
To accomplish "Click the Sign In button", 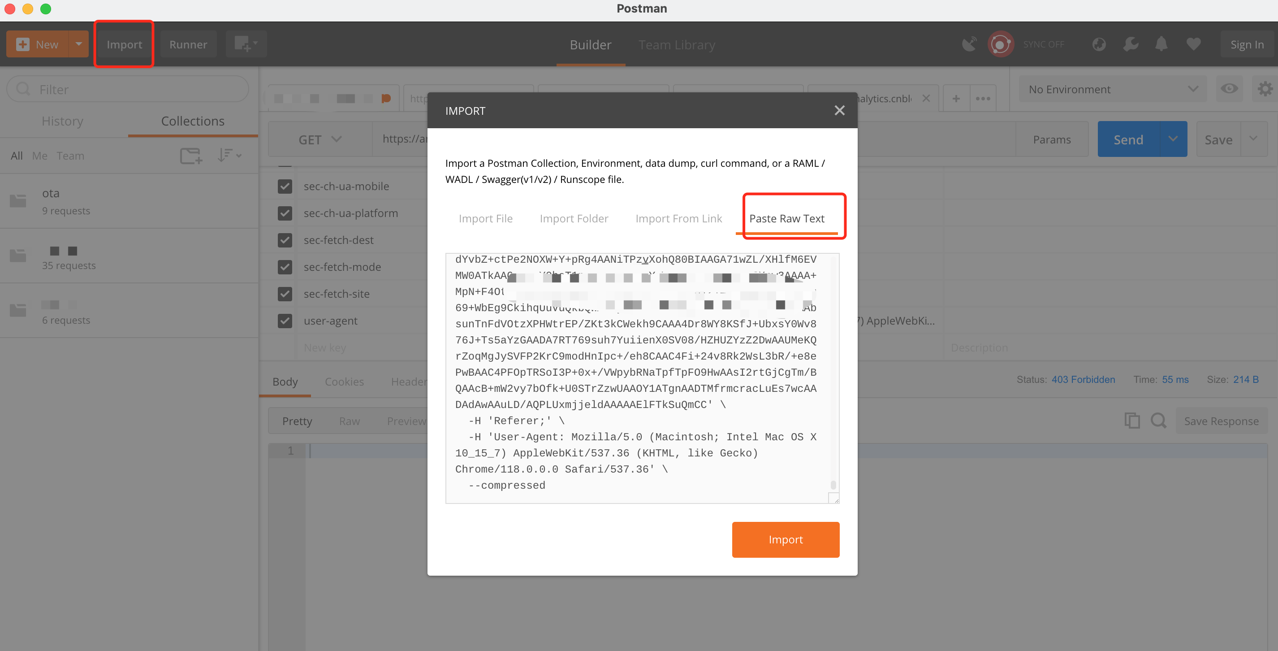I will click(1247, 44).
